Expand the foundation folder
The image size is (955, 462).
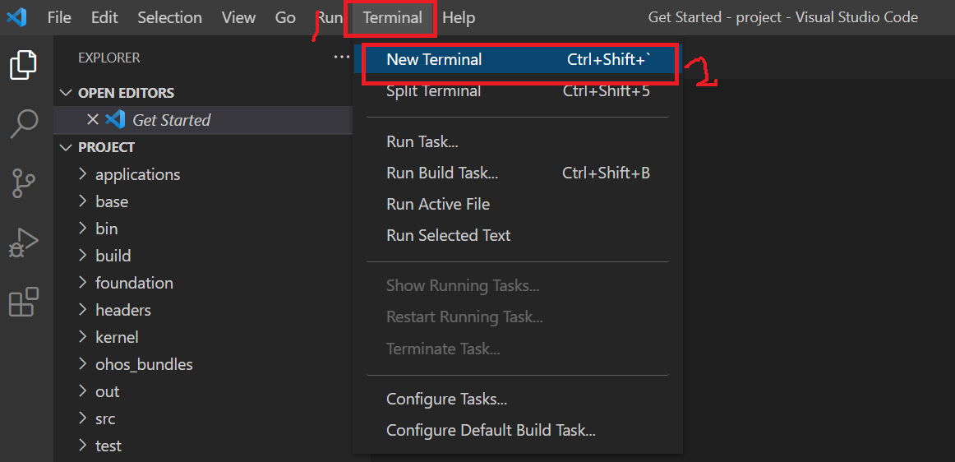[x=203, y=283]
